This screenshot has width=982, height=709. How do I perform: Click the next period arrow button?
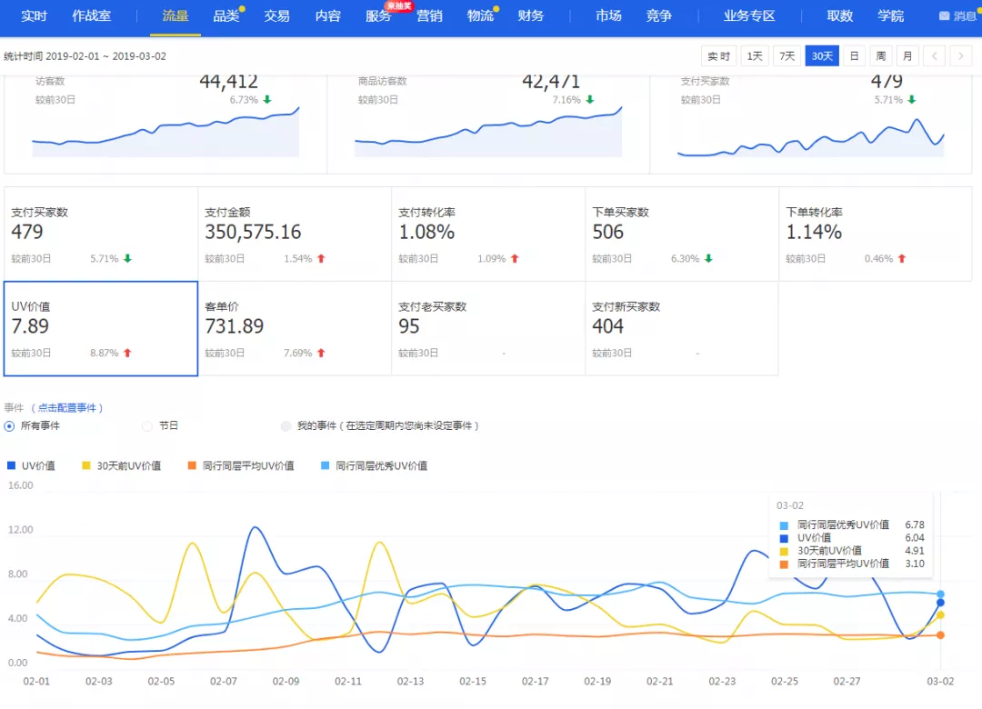coord(961,56)
